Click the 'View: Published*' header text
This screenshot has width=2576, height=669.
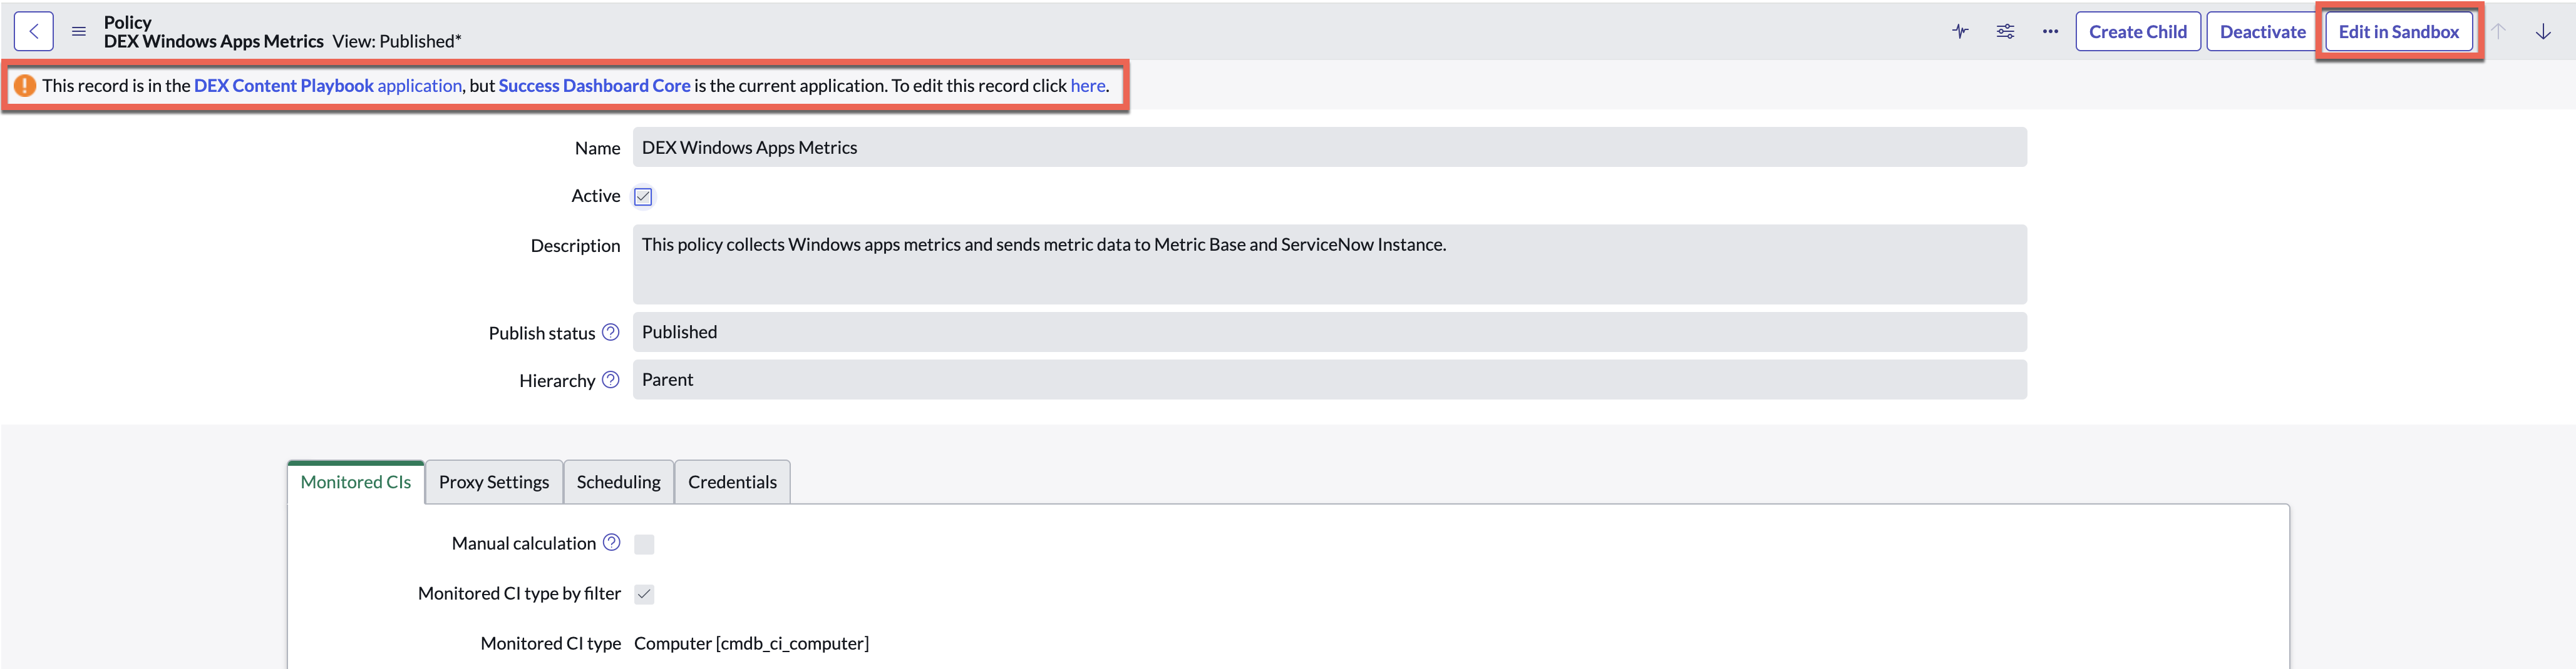pos(397,41)
